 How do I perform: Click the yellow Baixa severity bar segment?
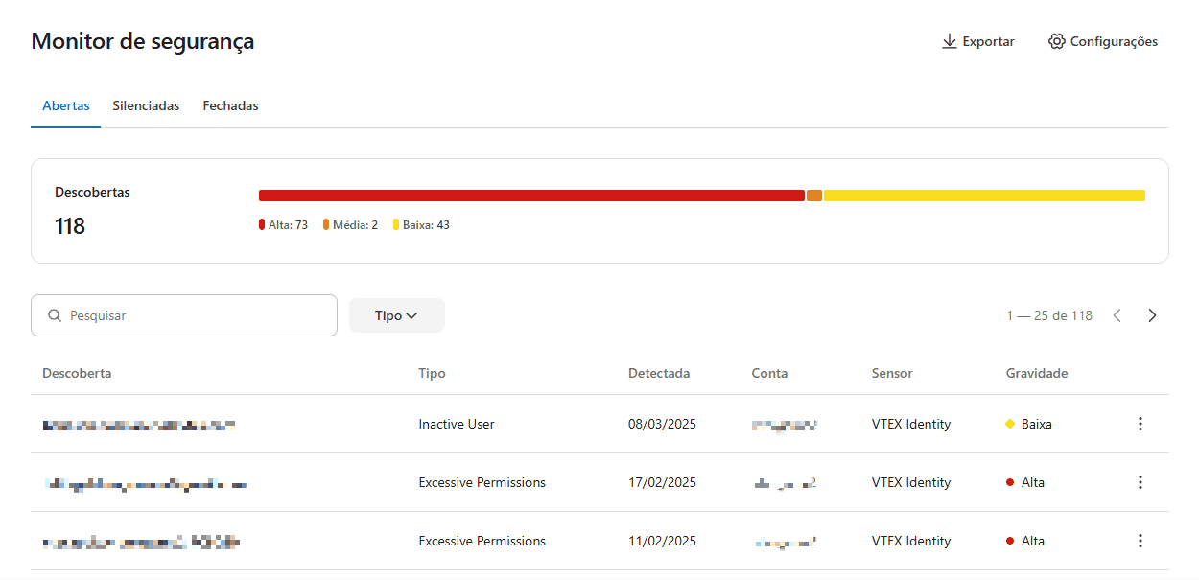pyautogui.click(x=983, y=196)
